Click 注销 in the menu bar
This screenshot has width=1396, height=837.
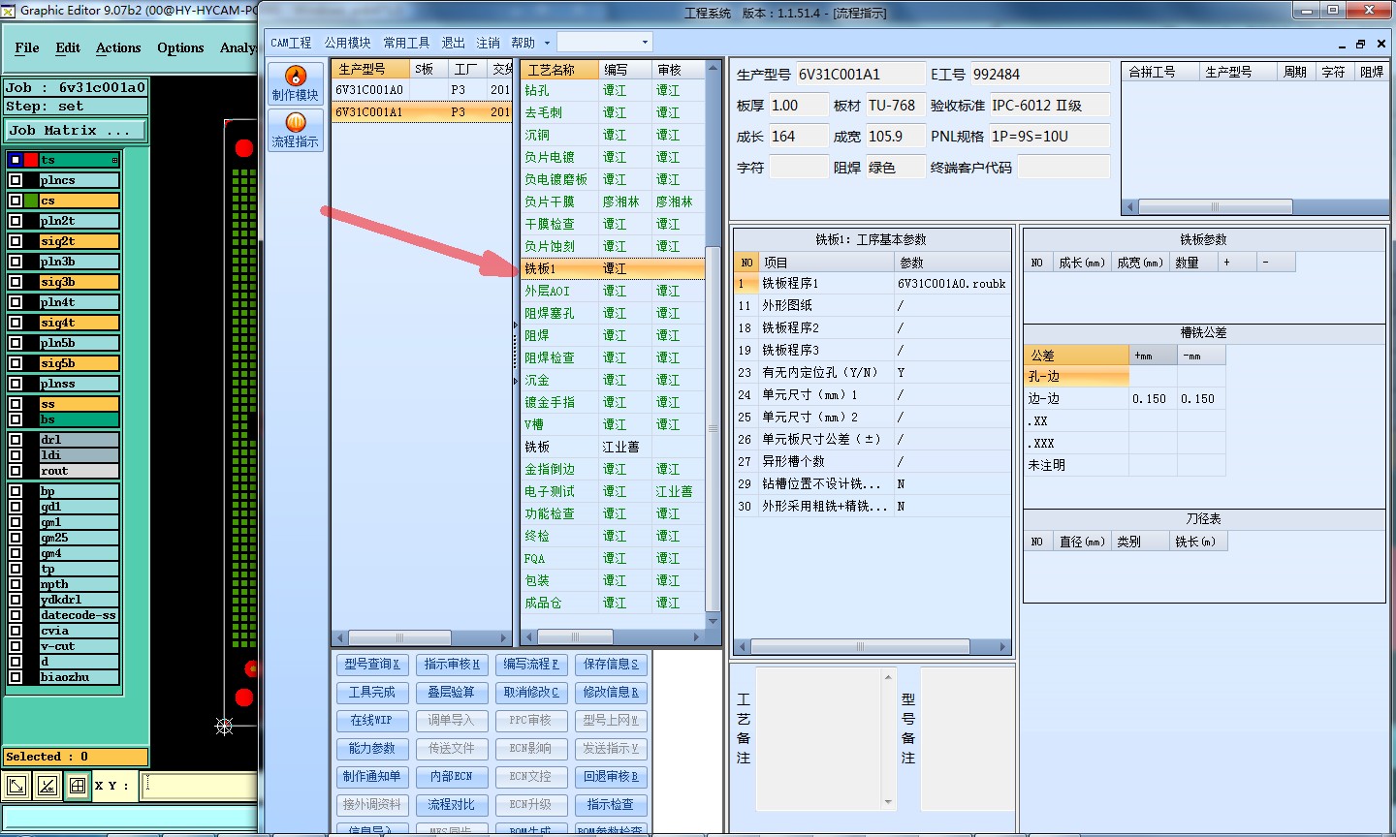point(488,43)
